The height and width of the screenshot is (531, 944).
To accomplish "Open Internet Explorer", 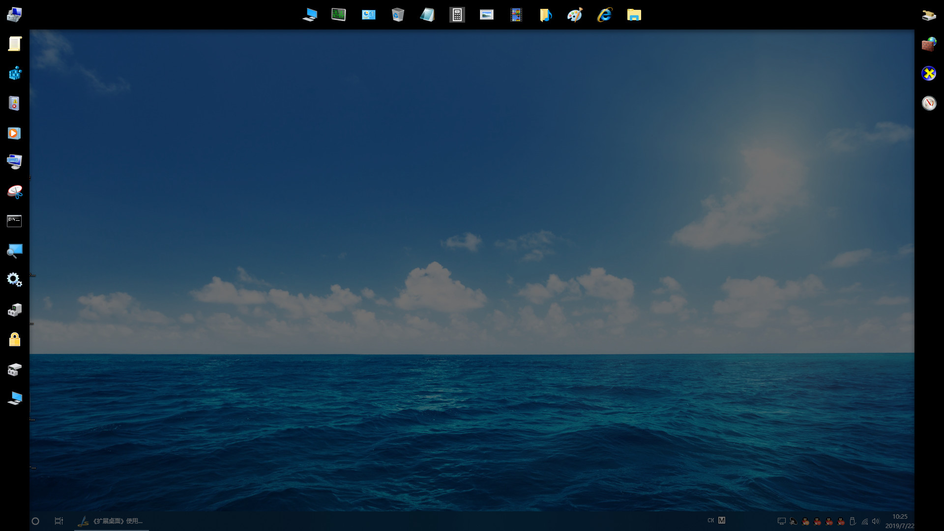I will tap(604, 15).
